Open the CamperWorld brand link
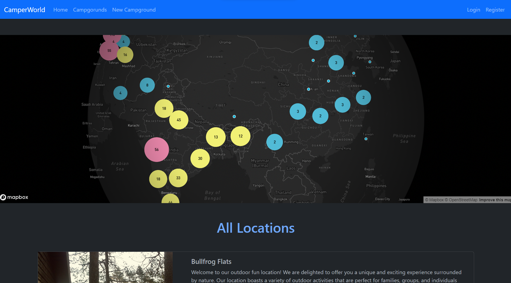 click(x=25, y=10)
